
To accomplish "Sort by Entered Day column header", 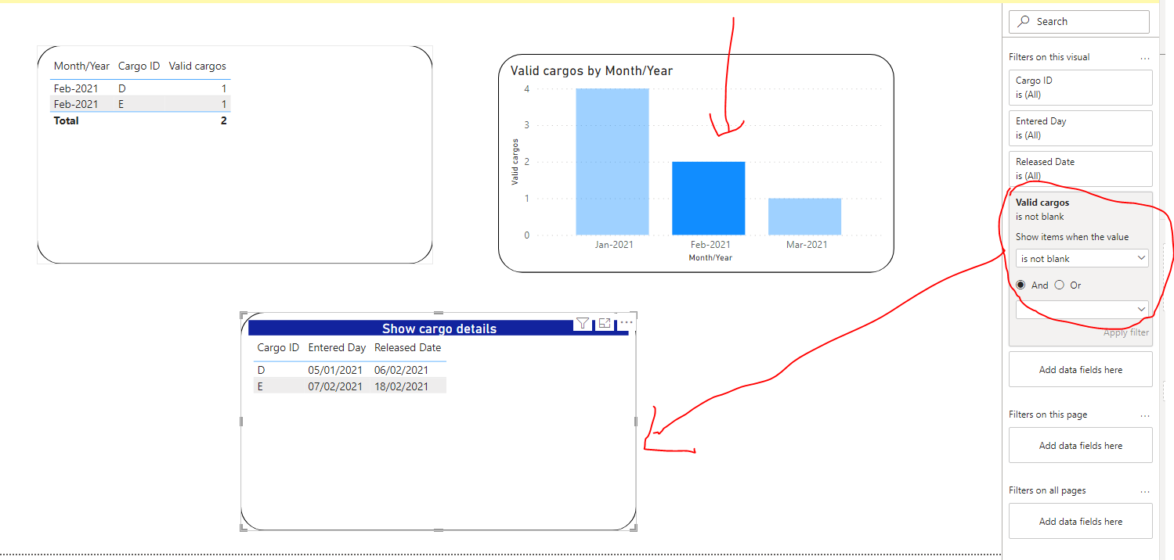I will [x=337, y=347].
